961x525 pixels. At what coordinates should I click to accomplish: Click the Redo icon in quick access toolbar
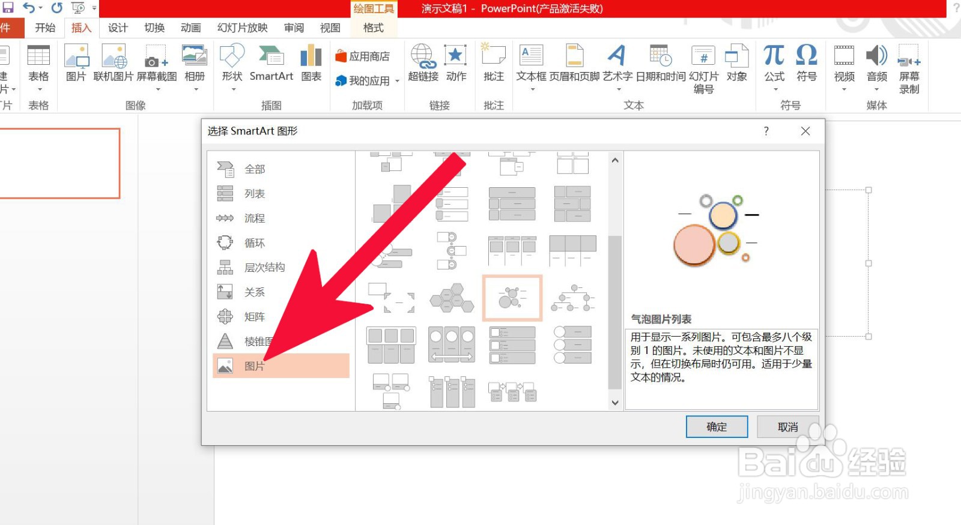click(57, 8)
